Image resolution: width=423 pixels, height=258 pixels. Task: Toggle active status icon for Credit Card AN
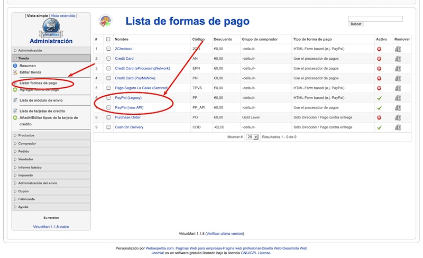coord(379,59)
